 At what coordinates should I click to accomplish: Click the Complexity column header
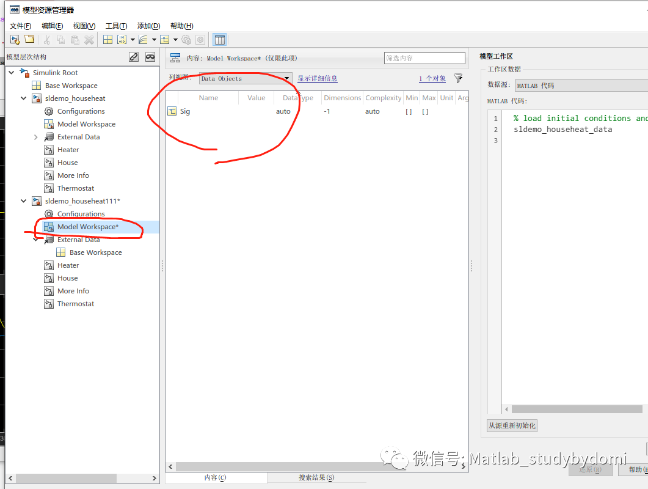[x=383, y=98]
